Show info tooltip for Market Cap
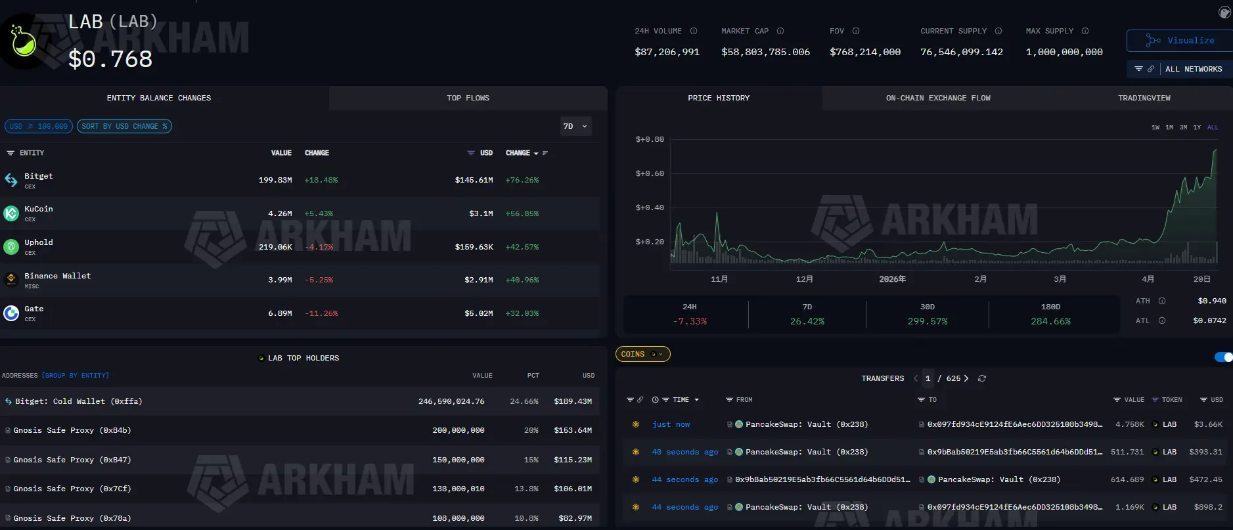 780,31
